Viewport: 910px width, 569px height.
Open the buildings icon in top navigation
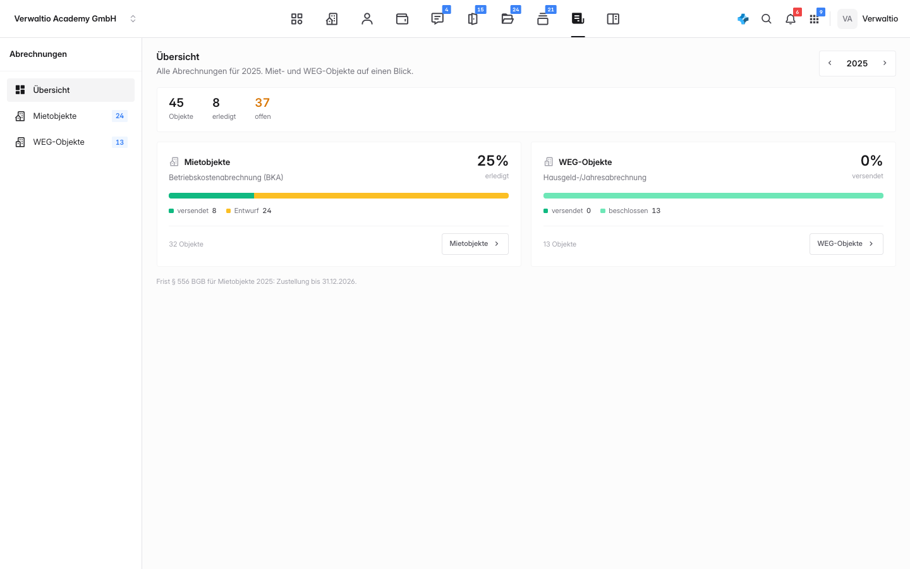(332, 19)
